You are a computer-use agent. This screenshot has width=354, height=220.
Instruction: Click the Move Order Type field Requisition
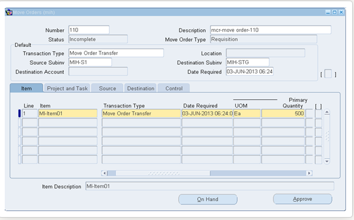pos(263,39)
